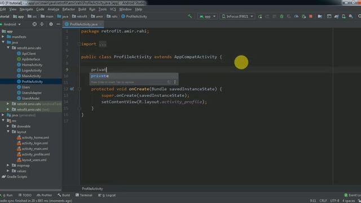This screenshot has height=203, width=361.
Task: Open Project panel settings gear
Action: coord(51,24)
